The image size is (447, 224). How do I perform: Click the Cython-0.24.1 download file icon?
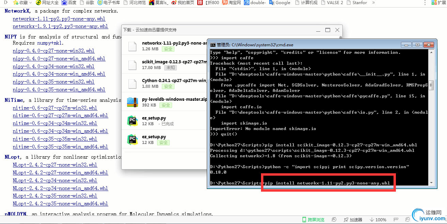tap(132, 83)
